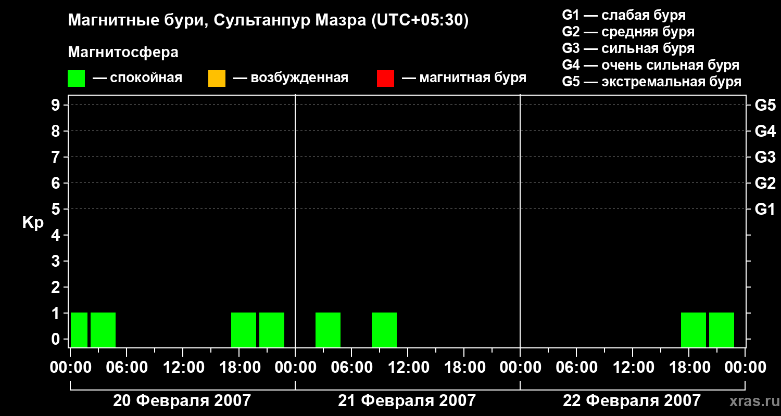Click the narrow green bar starting 00:00 on 20 Февраля
781x416 pixels.
tap(79, 330)
